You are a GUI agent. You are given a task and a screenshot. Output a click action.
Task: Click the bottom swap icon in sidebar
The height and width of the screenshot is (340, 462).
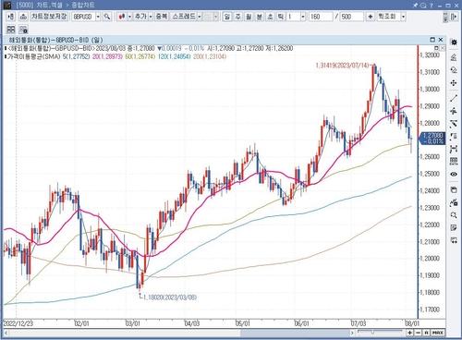pyautogui.click(x=454, y=240)
